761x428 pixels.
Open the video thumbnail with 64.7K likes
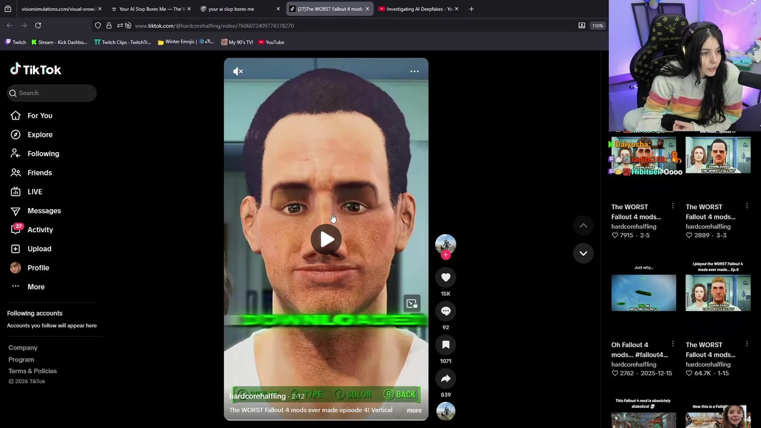pyautogui.click(x=718, y=293)
